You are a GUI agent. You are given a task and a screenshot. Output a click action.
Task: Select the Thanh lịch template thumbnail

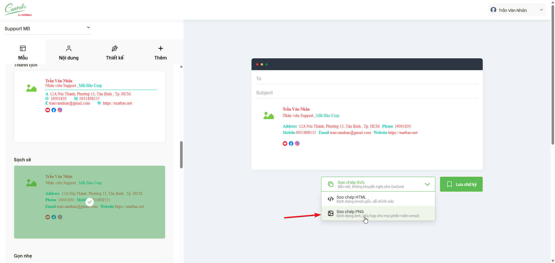point(90,107)
